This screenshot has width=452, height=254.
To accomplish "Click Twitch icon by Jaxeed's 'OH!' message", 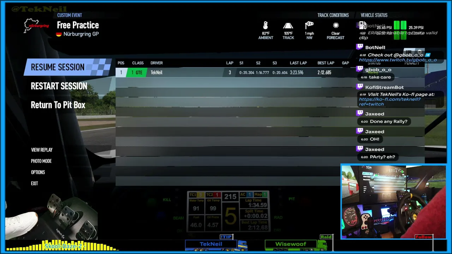I will point(359,131).
